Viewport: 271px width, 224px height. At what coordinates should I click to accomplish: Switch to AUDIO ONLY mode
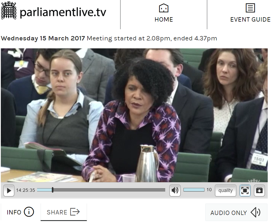coord(236,213)
